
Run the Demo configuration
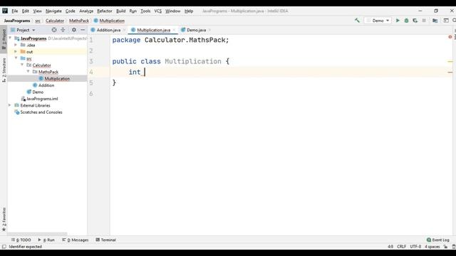point(398,21)
